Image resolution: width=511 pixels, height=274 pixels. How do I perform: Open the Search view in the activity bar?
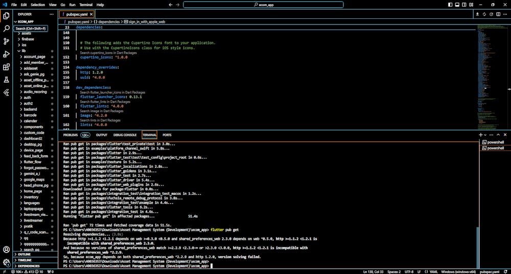(x=6, y=28)
